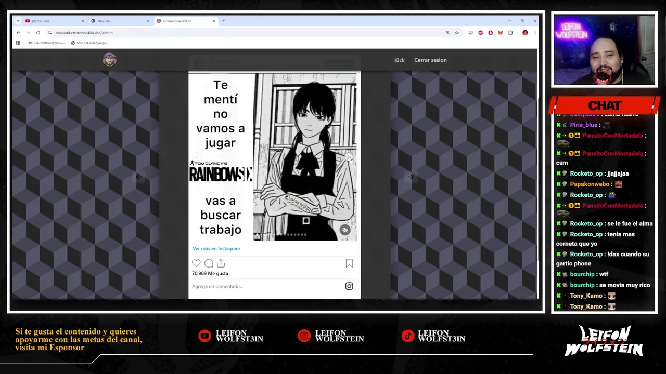Open the Extensions puzzle icon
The image size is (666, 374).
[510, 33]
